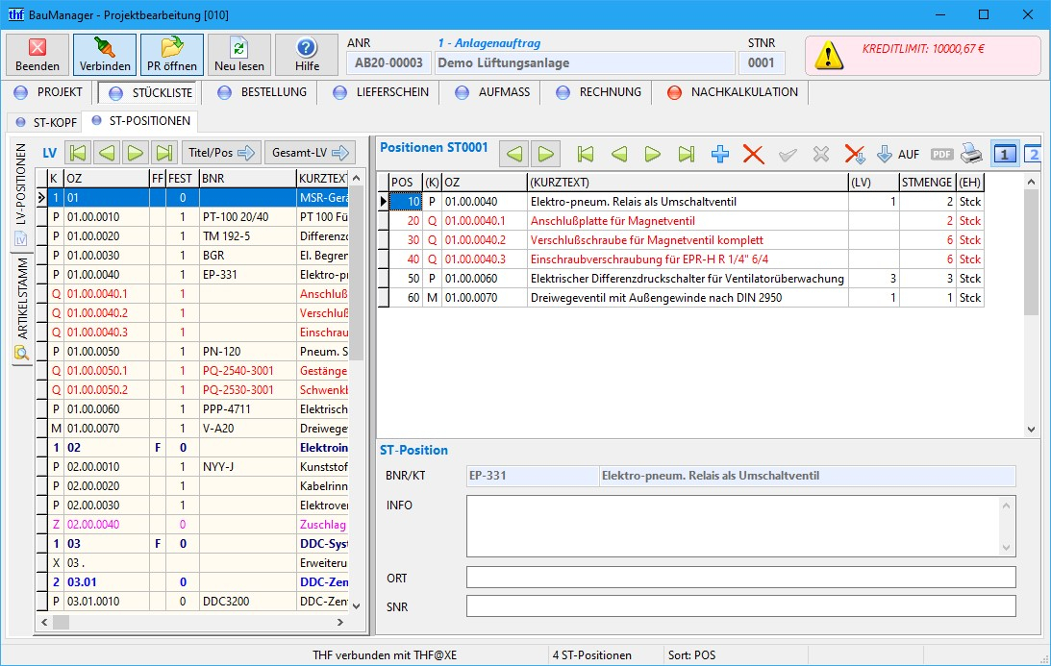Click the blue plus add position icon

click(720, 154)
